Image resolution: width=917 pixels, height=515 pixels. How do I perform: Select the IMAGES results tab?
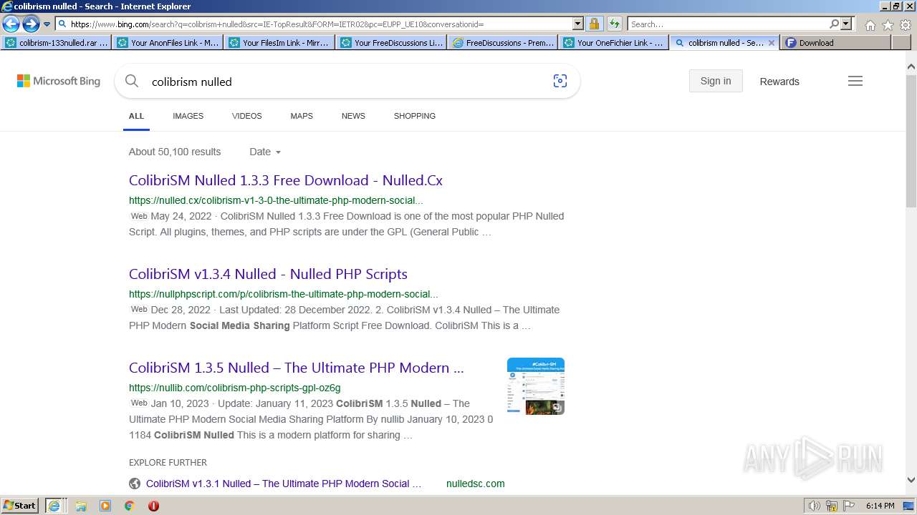coord(188,116)
